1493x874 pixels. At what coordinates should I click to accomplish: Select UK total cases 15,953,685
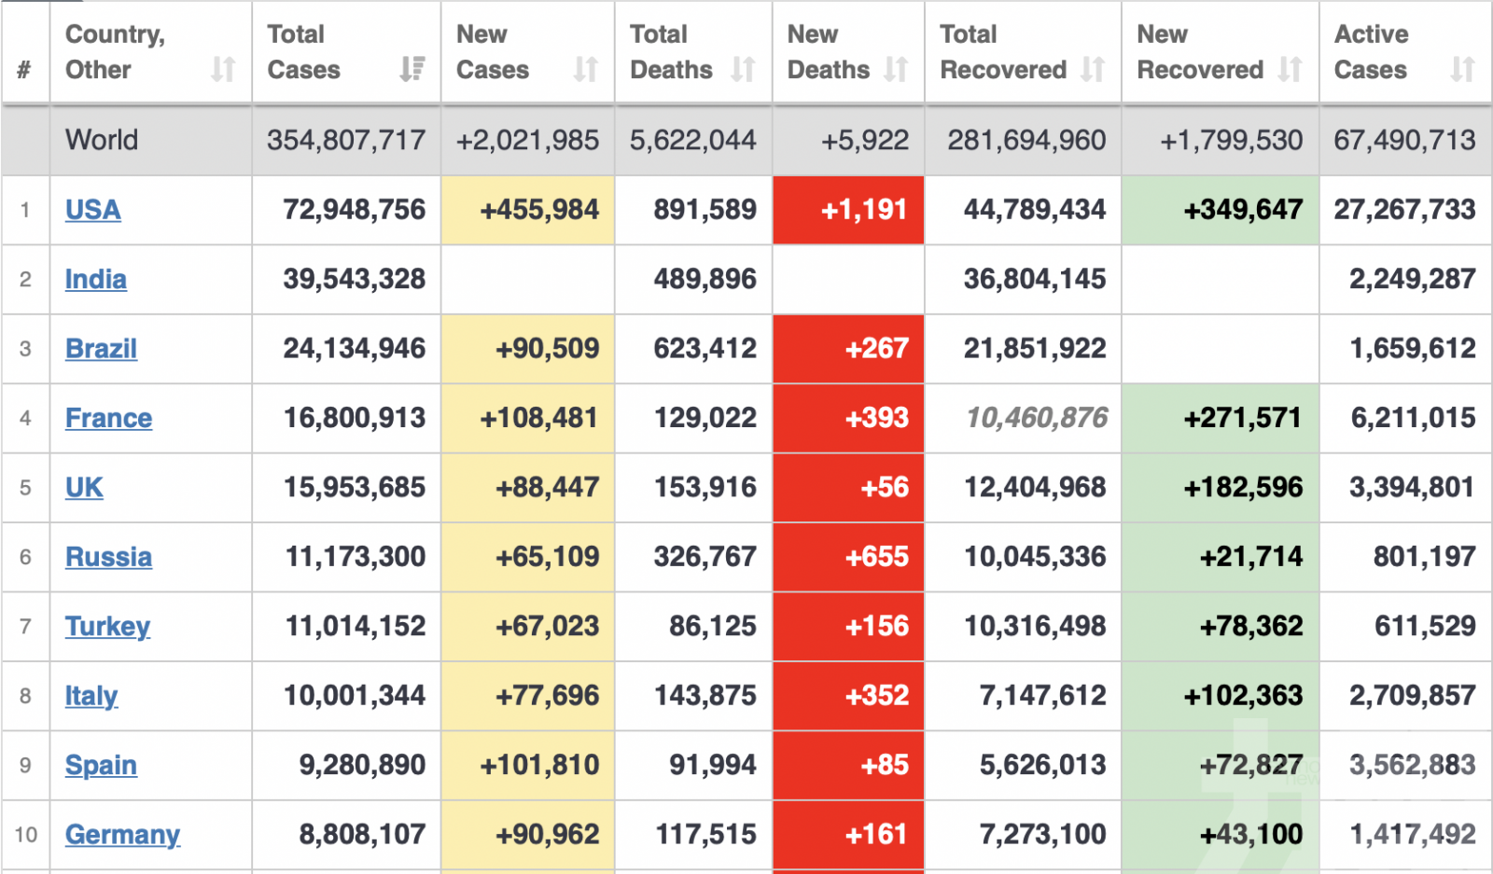[x=355, y=488]
